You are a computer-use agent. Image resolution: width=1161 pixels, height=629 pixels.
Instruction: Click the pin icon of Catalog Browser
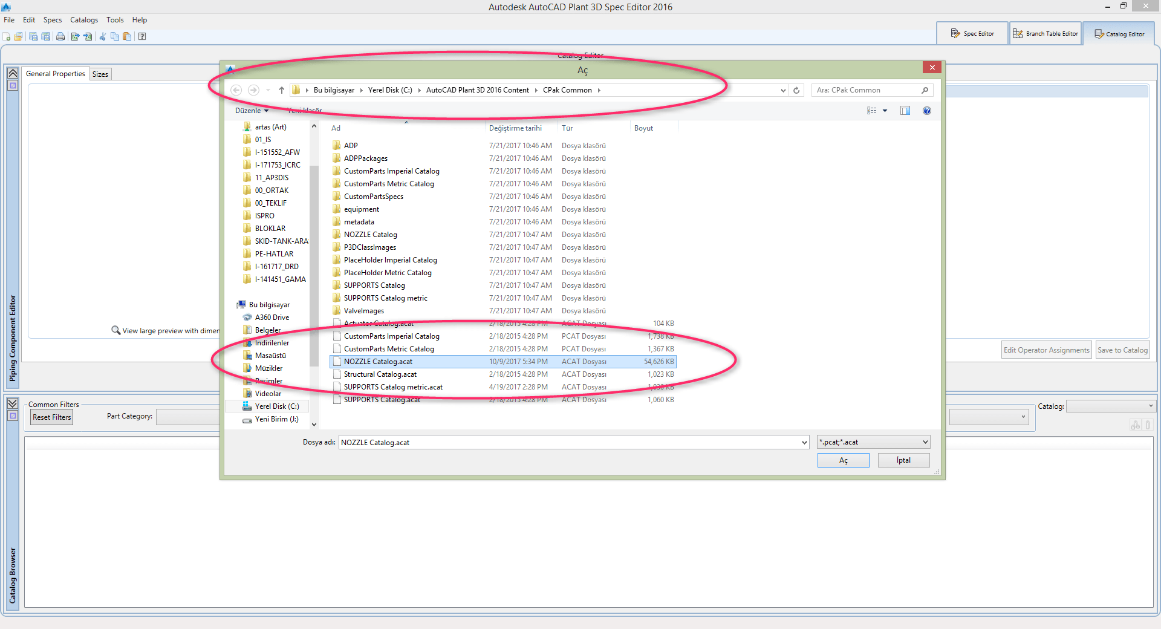(x=13, y=416)
